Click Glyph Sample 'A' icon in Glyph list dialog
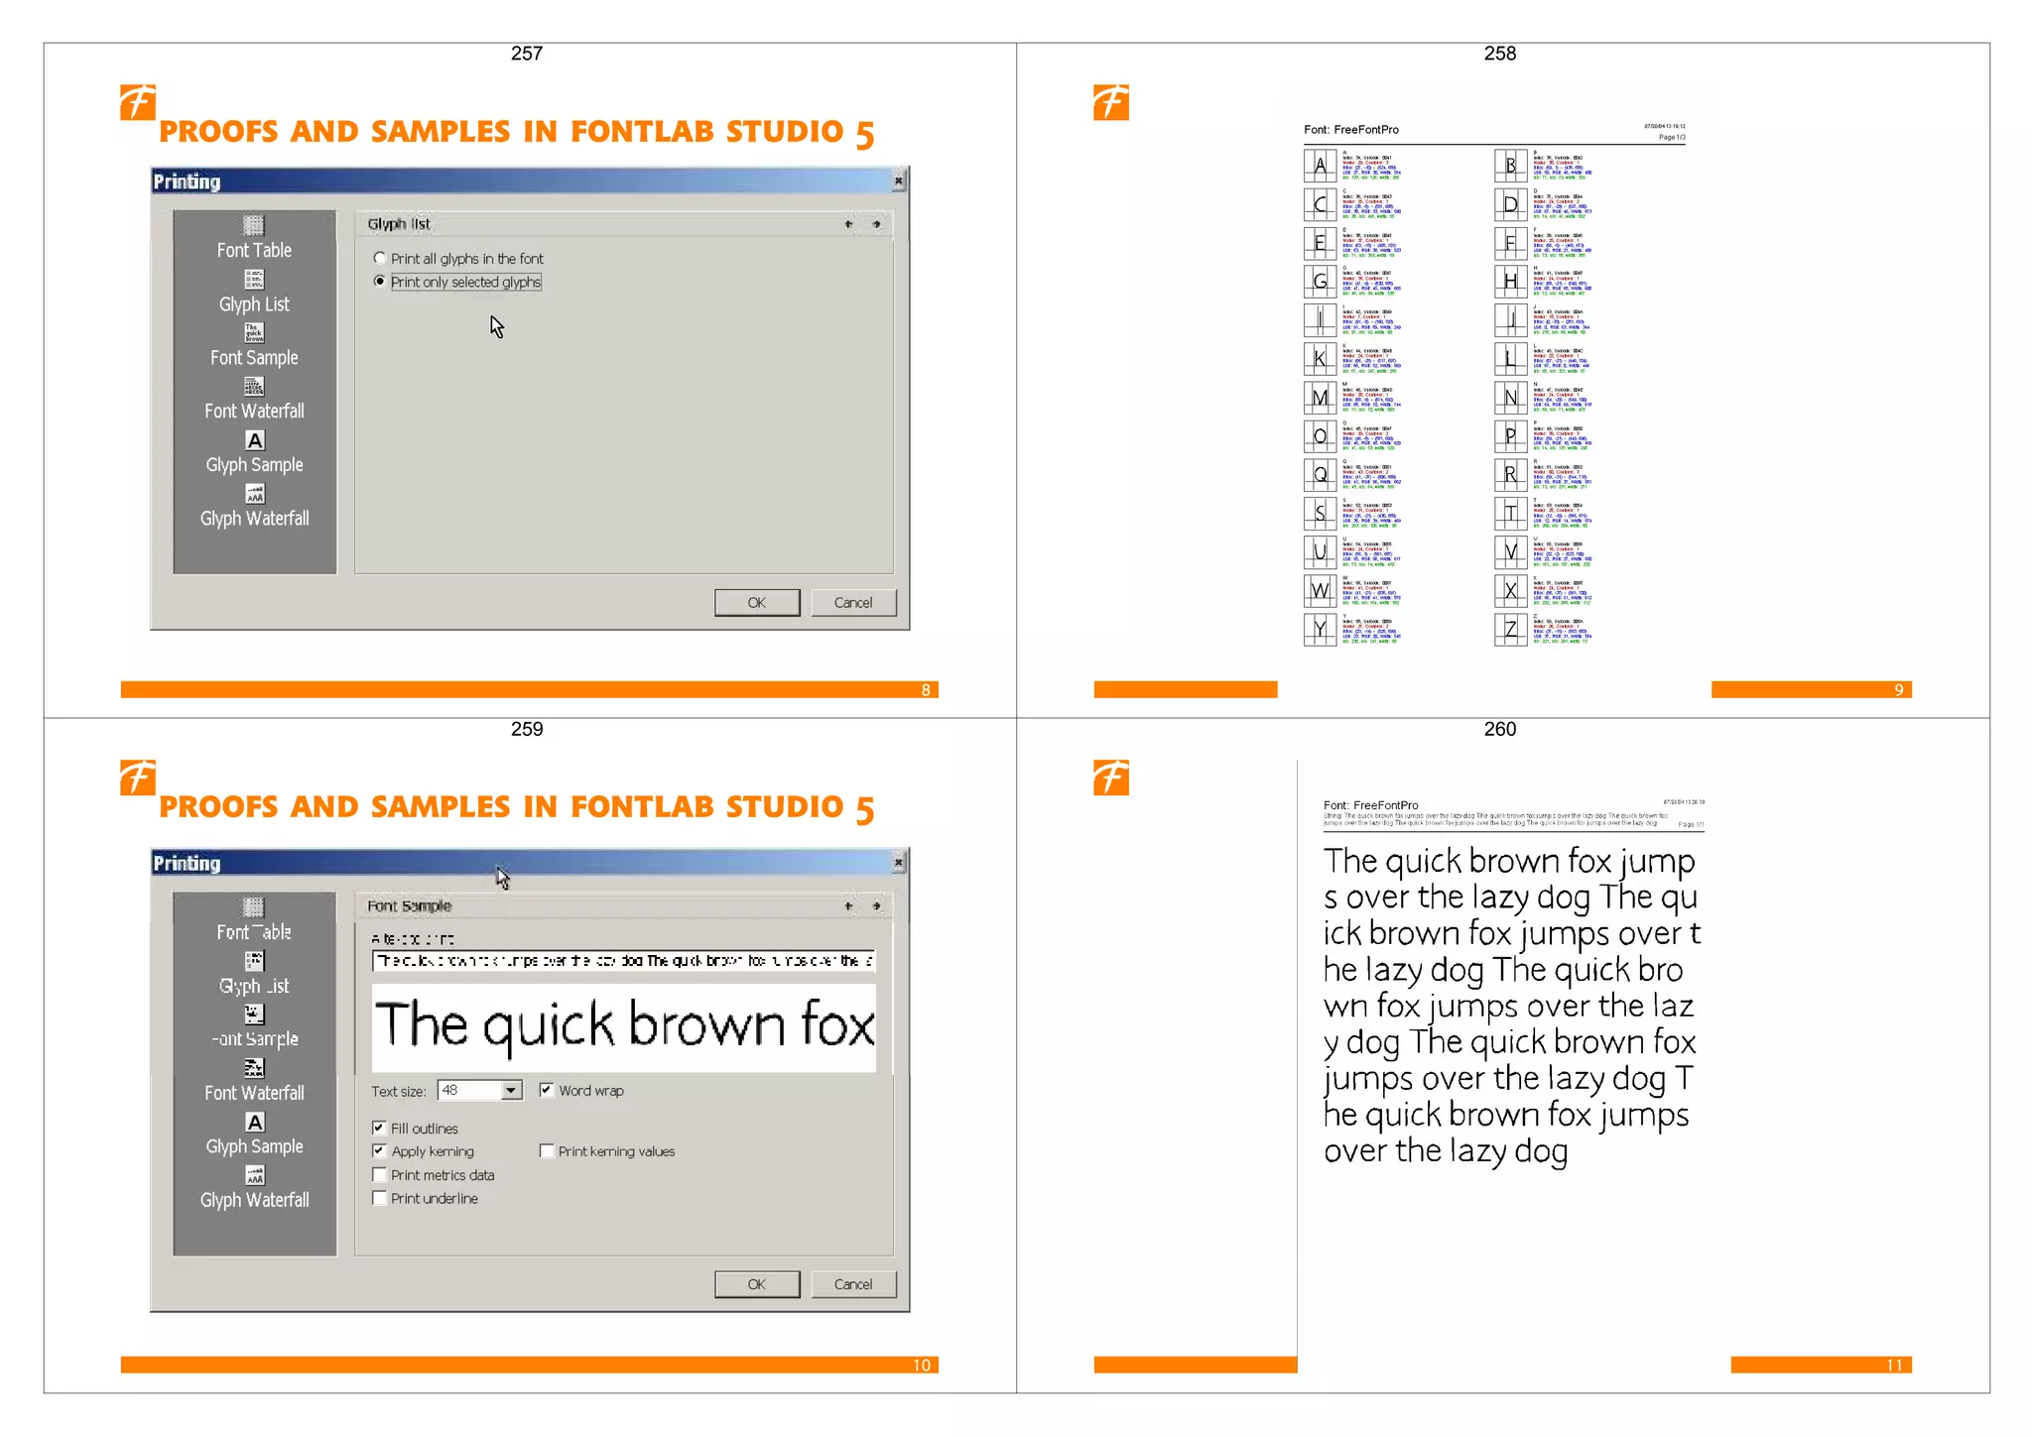The height and width of the screenshot is (1437, 2032). pyautogui.click(x=254, y=440)
